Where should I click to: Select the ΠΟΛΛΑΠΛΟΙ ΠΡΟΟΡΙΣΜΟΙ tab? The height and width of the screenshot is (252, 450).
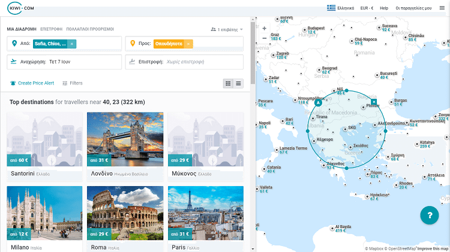[x=90, y=29]
